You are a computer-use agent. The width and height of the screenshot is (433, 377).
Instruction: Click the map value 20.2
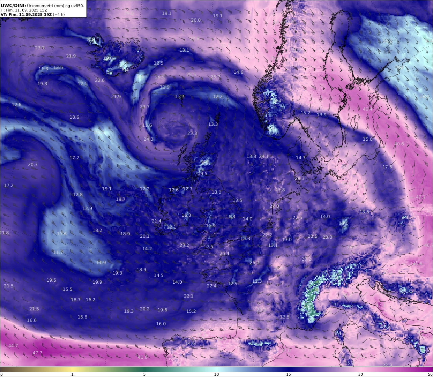(x=145, y=309)
